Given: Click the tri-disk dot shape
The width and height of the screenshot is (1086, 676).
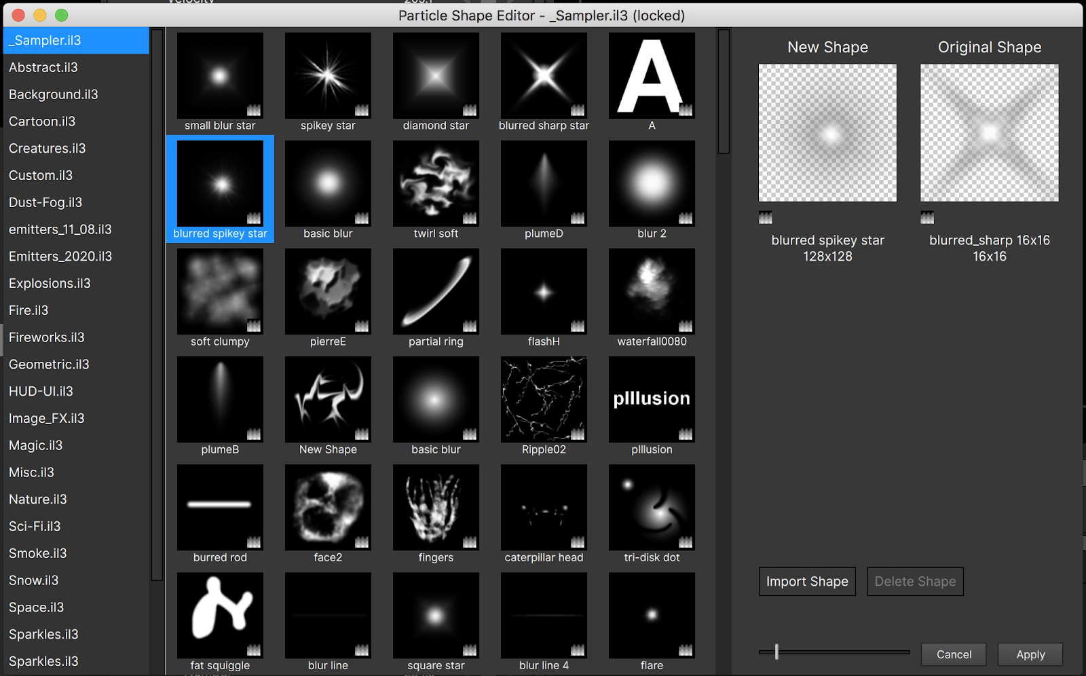Looking at the screenshot, I should [652, 508].
